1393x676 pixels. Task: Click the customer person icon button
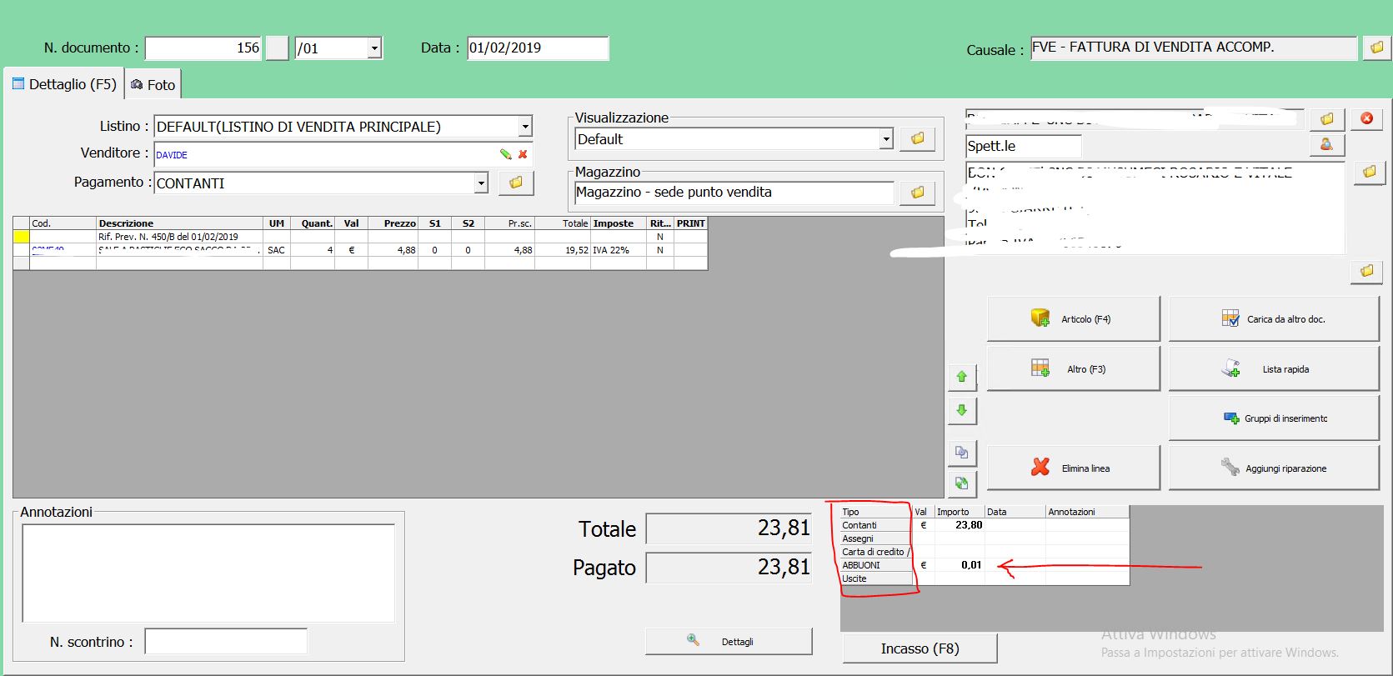point(1326,145)
